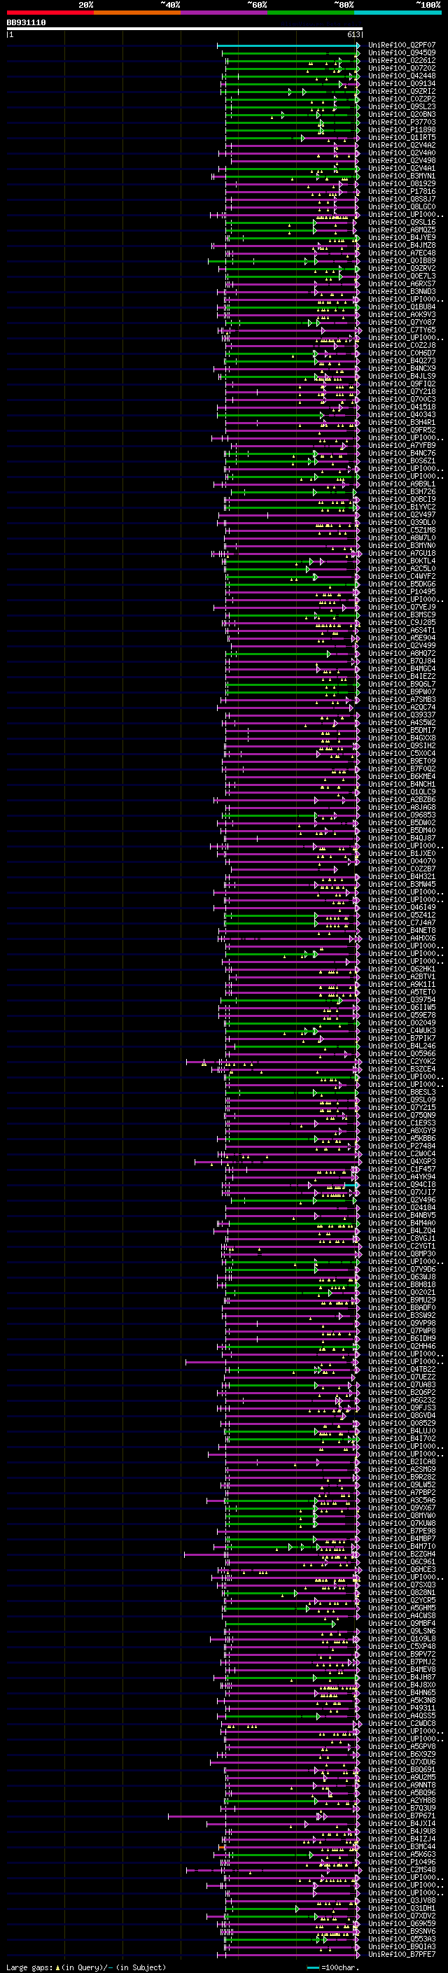Image resolution: width=448 pixels, height=1973 pixels.
Task: Select the UniRef100_Q94CI8 label
Action: (x=402, y=1185)
